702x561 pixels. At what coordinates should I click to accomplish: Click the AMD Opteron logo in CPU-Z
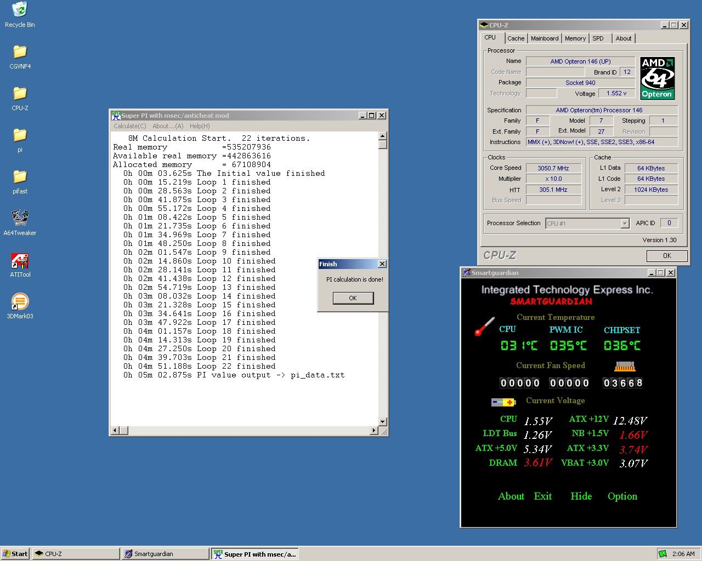pyautogui.click(x=656, y=78)
